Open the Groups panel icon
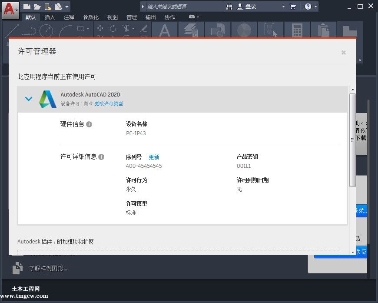Viewport: 378px width, 303px height. pos(271,30)
